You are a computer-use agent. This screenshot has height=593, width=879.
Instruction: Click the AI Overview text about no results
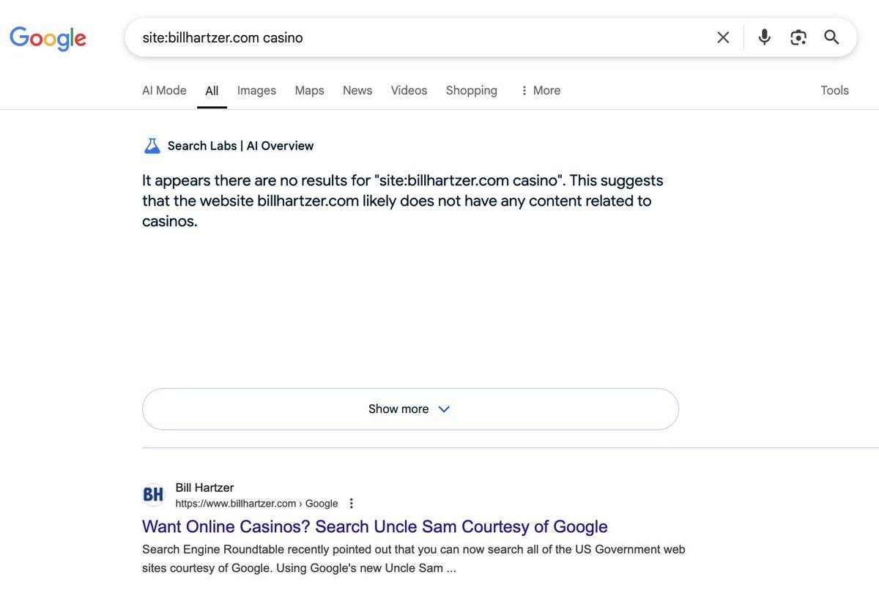(x=403, y=201)
